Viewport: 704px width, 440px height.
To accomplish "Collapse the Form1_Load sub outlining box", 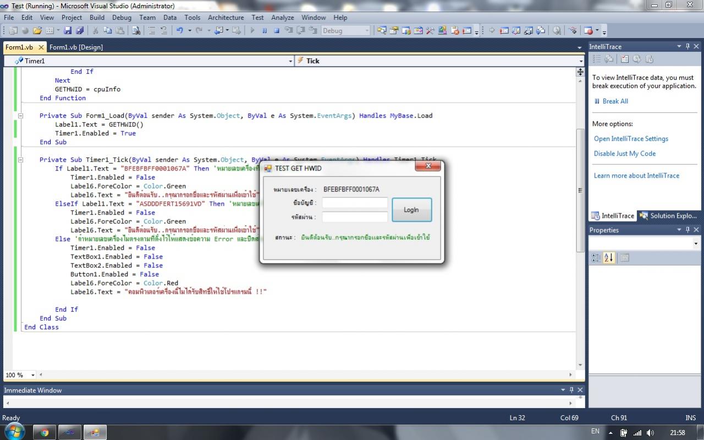I will point(20,116).
